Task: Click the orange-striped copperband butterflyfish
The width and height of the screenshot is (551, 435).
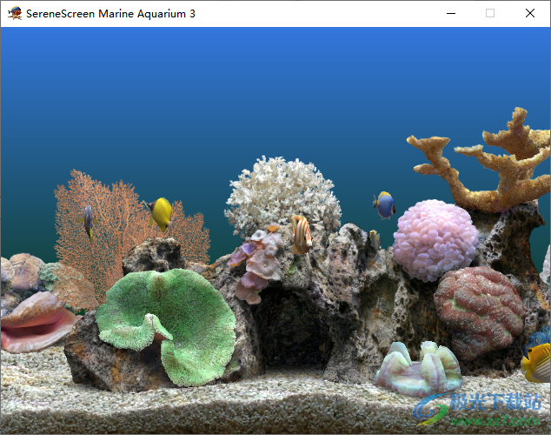Action: [x=302, y=234]
